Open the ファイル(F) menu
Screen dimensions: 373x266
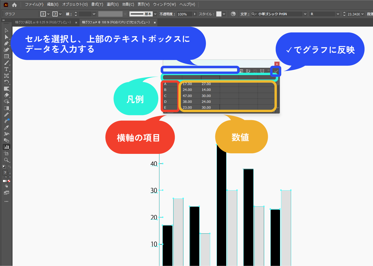tap(34, 5)
